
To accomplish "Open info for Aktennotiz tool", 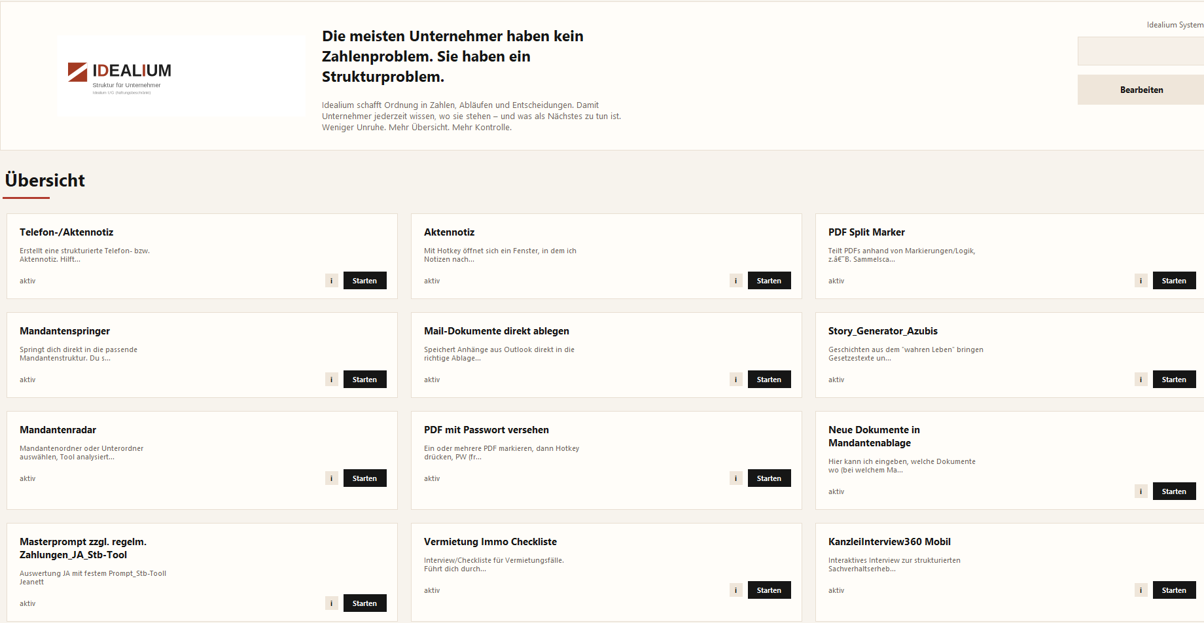I will tap(735, 280).
